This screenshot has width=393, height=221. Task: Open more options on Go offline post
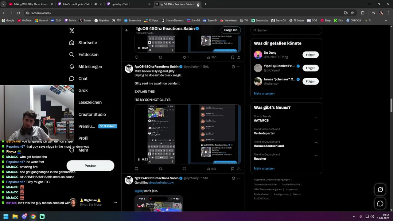[x=239, y=178]
